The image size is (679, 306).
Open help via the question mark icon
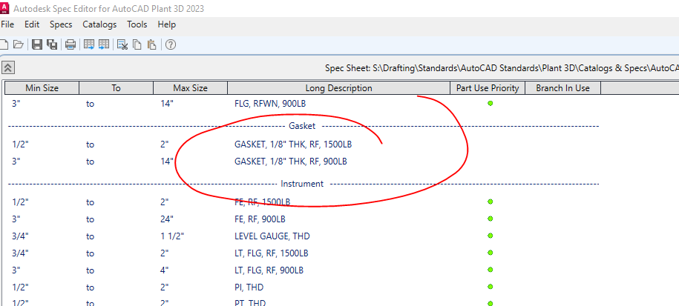pos(171,44)
